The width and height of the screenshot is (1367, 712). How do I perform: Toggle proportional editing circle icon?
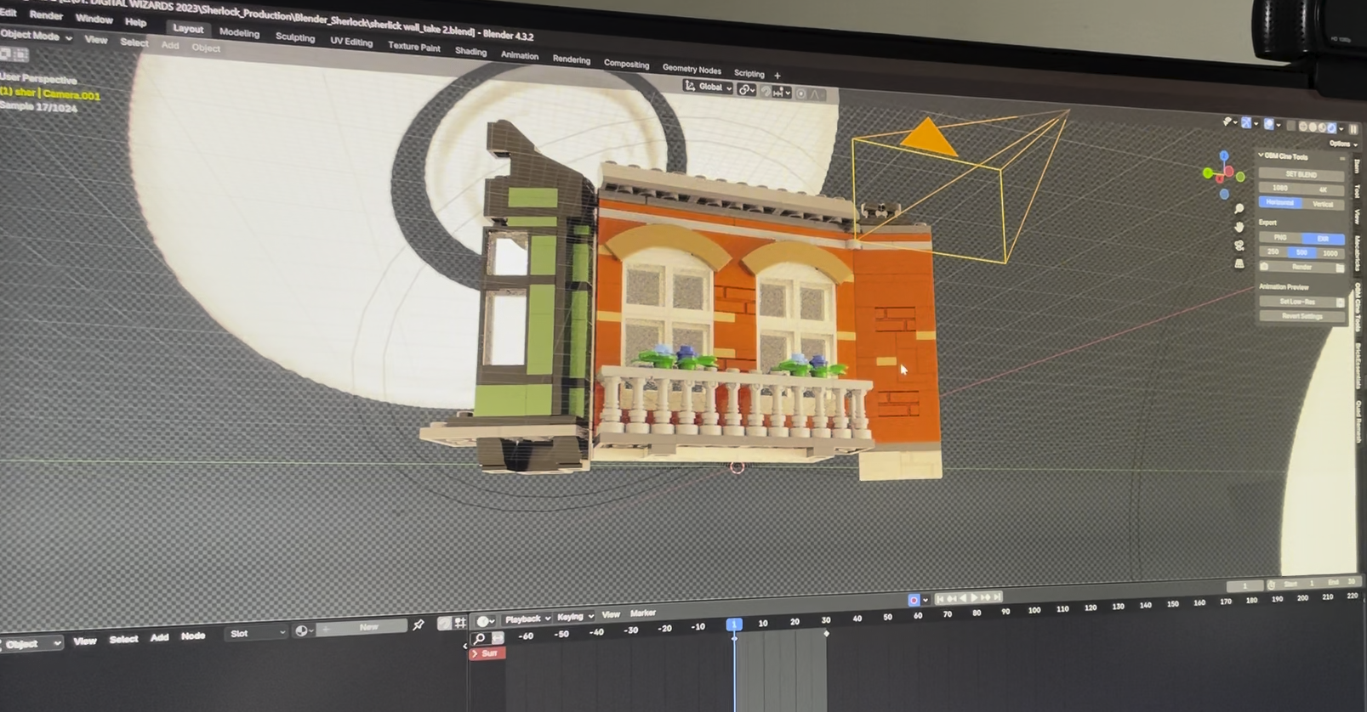click(800, 93)
